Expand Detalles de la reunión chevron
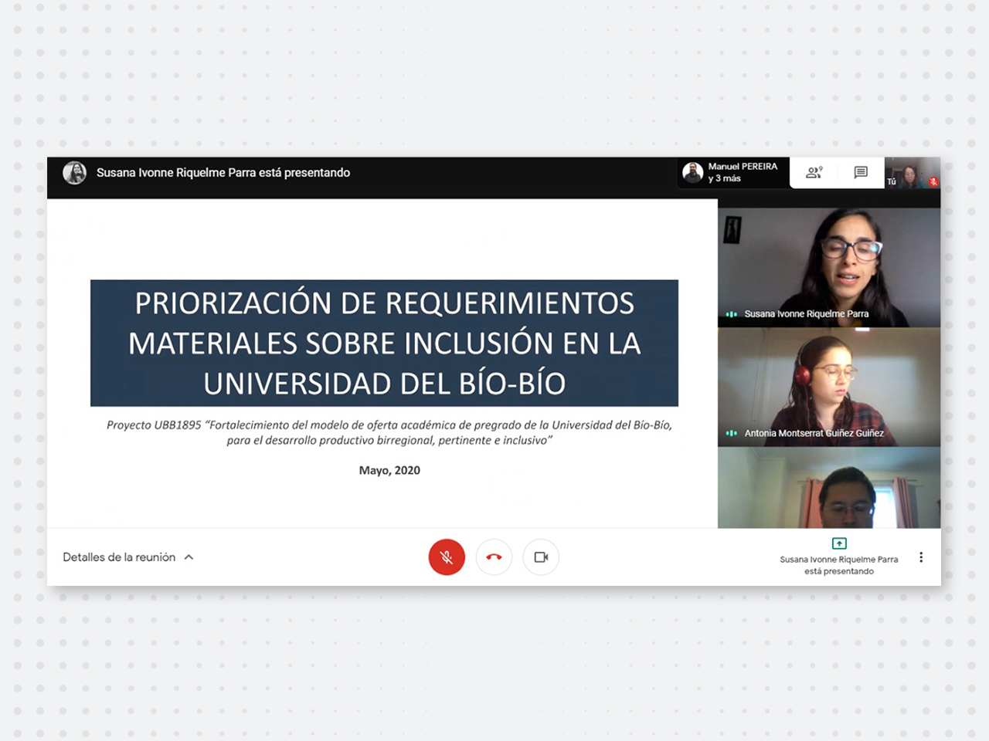The width and height of the screenshot is (989, 741). coord(189,557)
